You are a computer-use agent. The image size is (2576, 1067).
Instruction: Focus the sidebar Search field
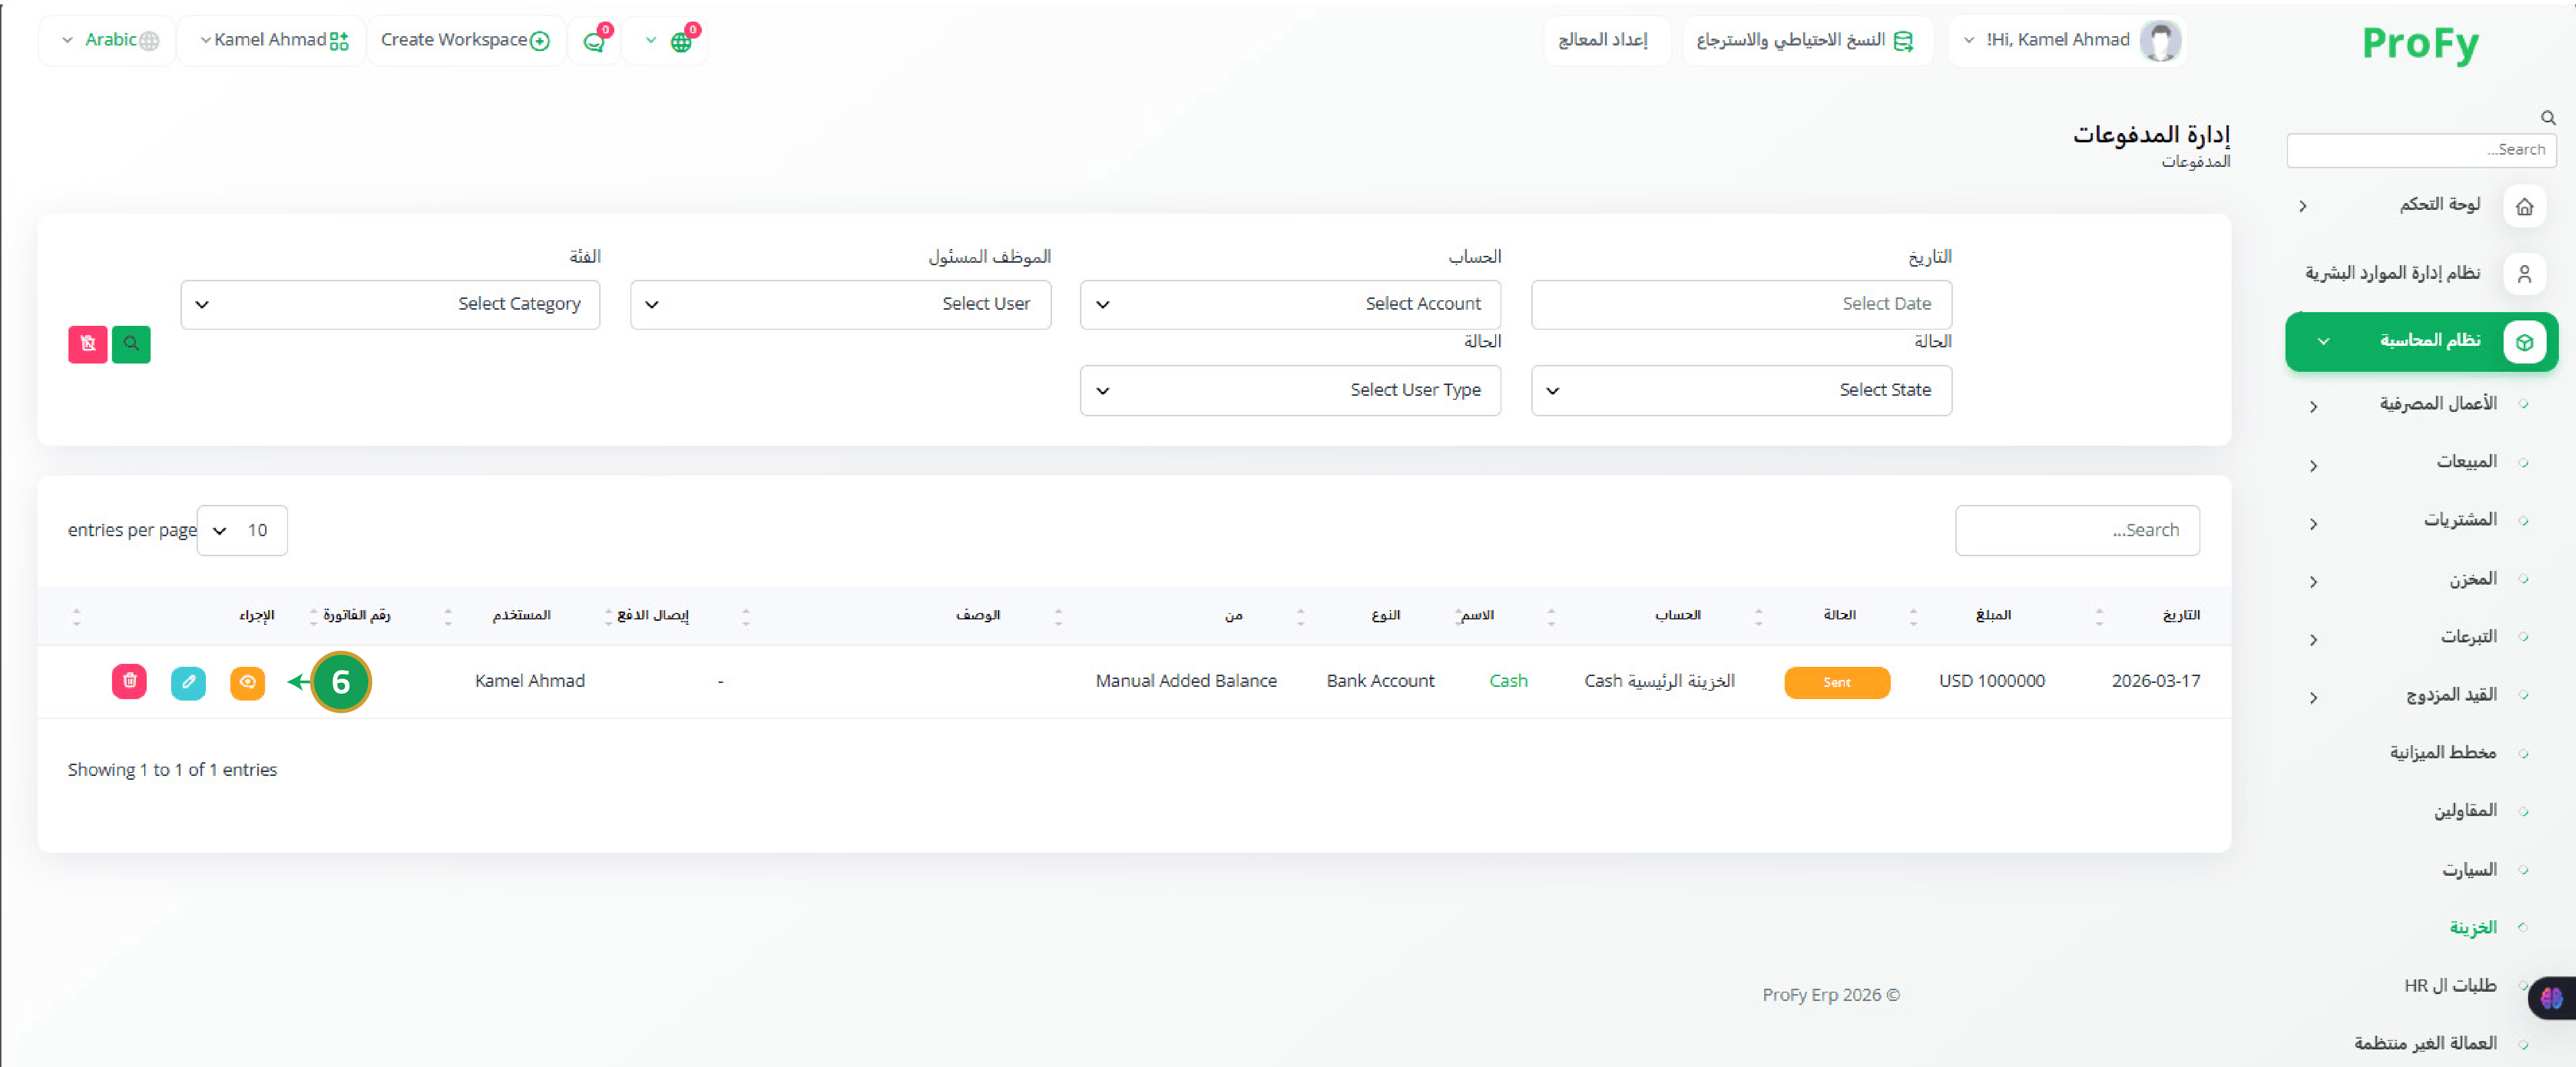(x=2421, y=150)
